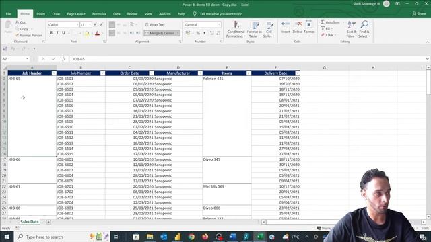The width and height of the screenshot is (431, 242).
Task: Open the Job Header filter dropdown
Action: [54, 73]
